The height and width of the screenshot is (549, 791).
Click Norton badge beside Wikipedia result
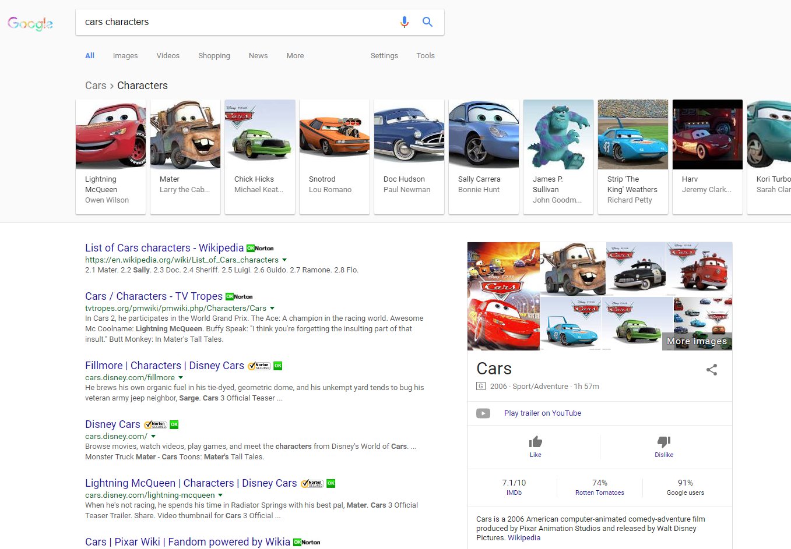tap(260, 248)
